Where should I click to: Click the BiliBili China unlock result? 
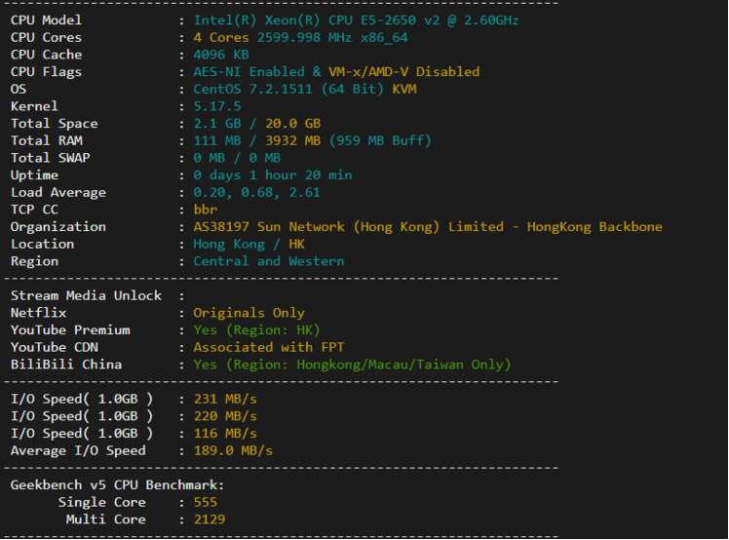click(351, 365)
